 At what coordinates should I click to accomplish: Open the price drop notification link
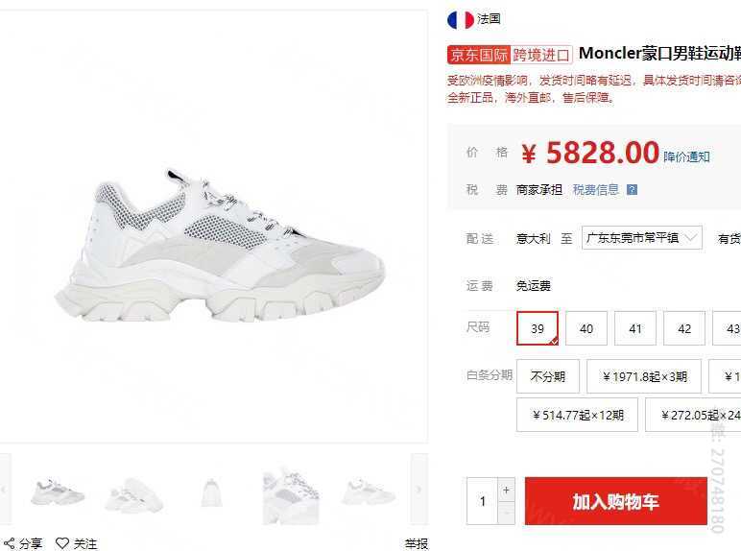[x=686, y=156]
